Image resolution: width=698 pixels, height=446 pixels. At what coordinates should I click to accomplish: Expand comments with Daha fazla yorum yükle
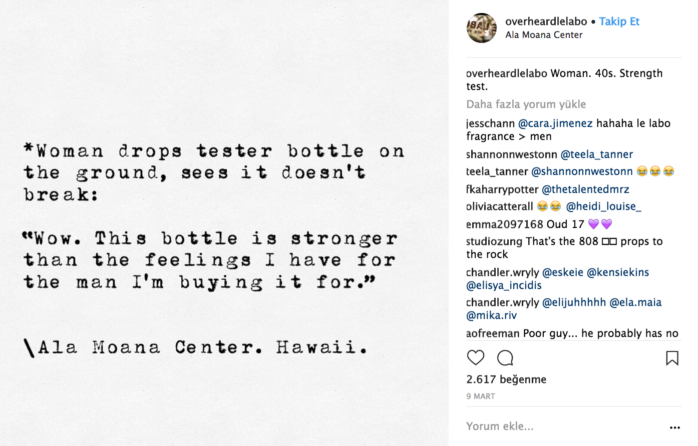(526, 104)
